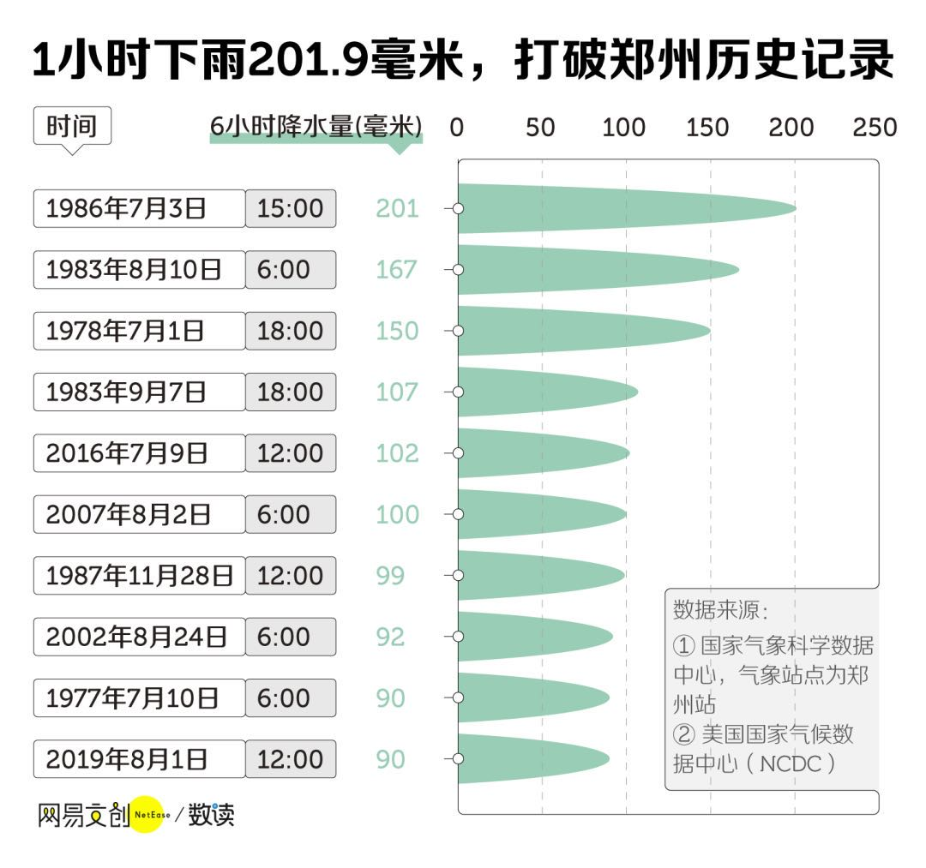The width and height of the screenshot is (926, 868).
Task: Select the 时间 header label box
Action: 72,127
